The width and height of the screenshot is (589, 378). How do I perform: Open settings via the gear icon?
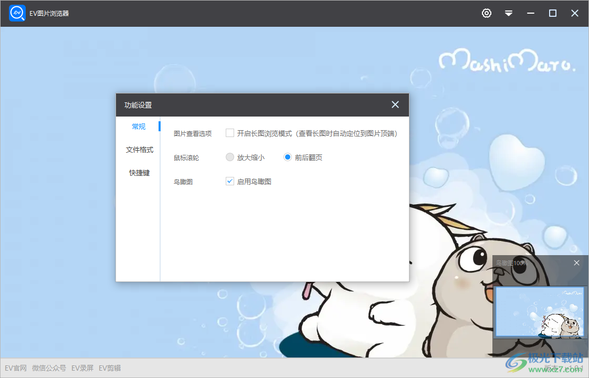[x=487, y=13]
